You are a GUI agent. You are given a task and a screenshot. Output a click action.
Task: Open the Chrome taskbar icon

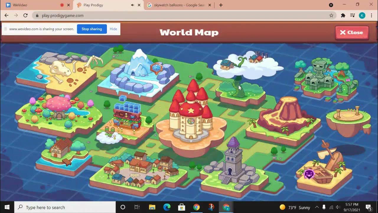coord(196,207)
